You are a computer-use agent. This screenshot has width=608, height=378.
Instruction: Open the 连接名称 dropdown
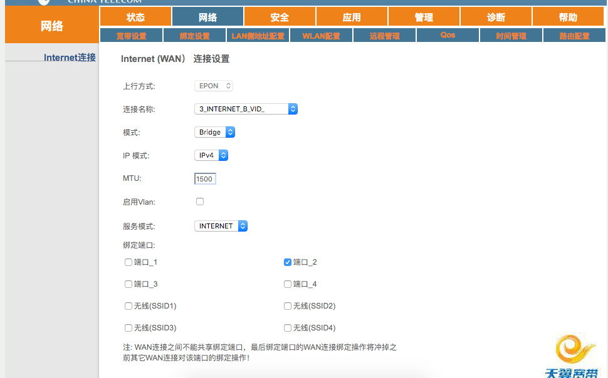(246, 109)
